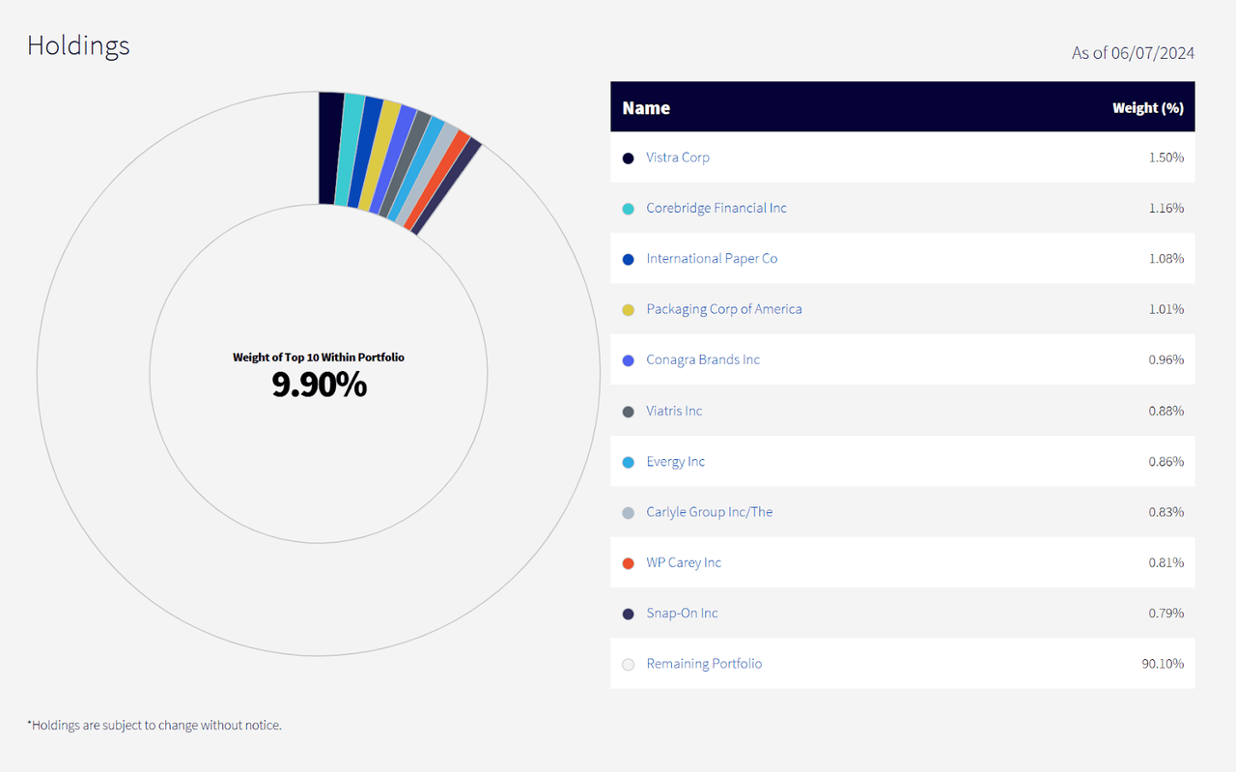Click the 0.88% weight value

(x=1166, y=411)
